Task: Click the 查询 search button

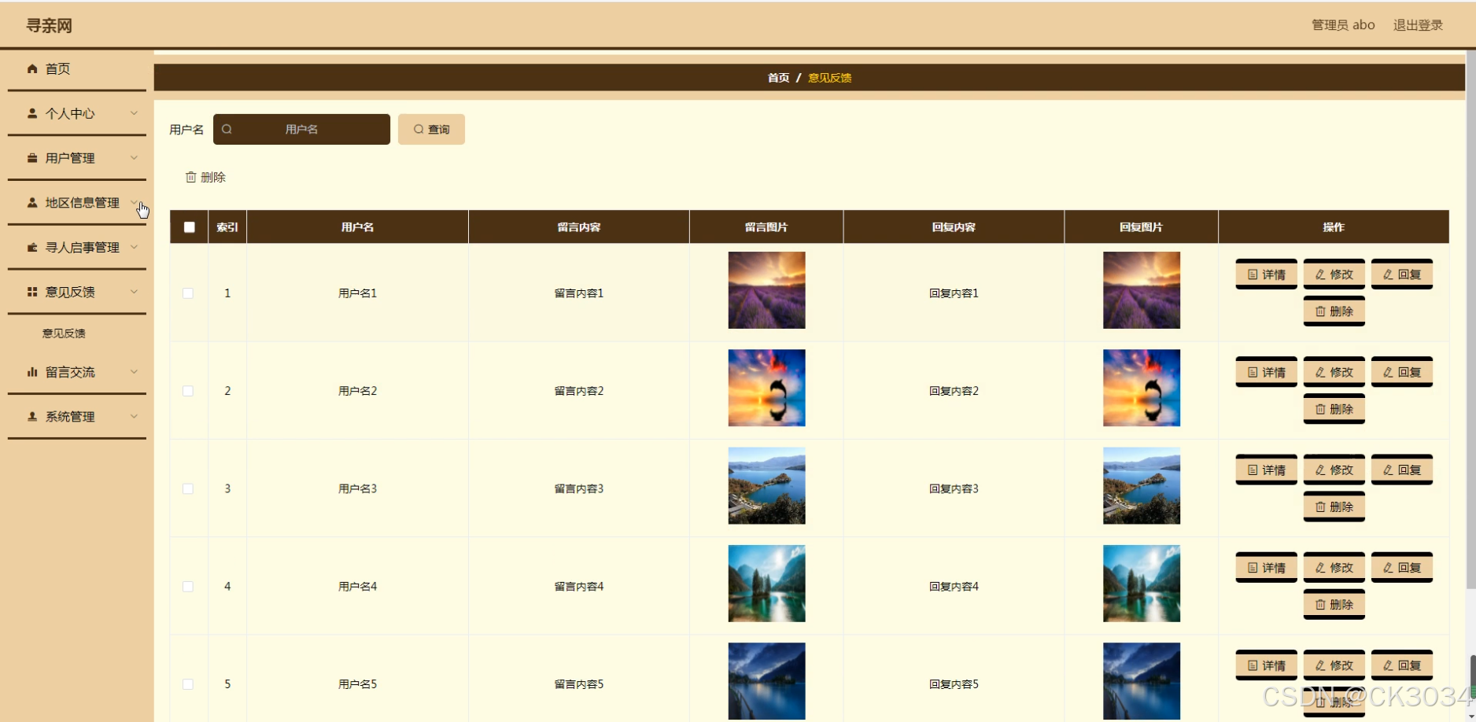Action: pos(431,129)
